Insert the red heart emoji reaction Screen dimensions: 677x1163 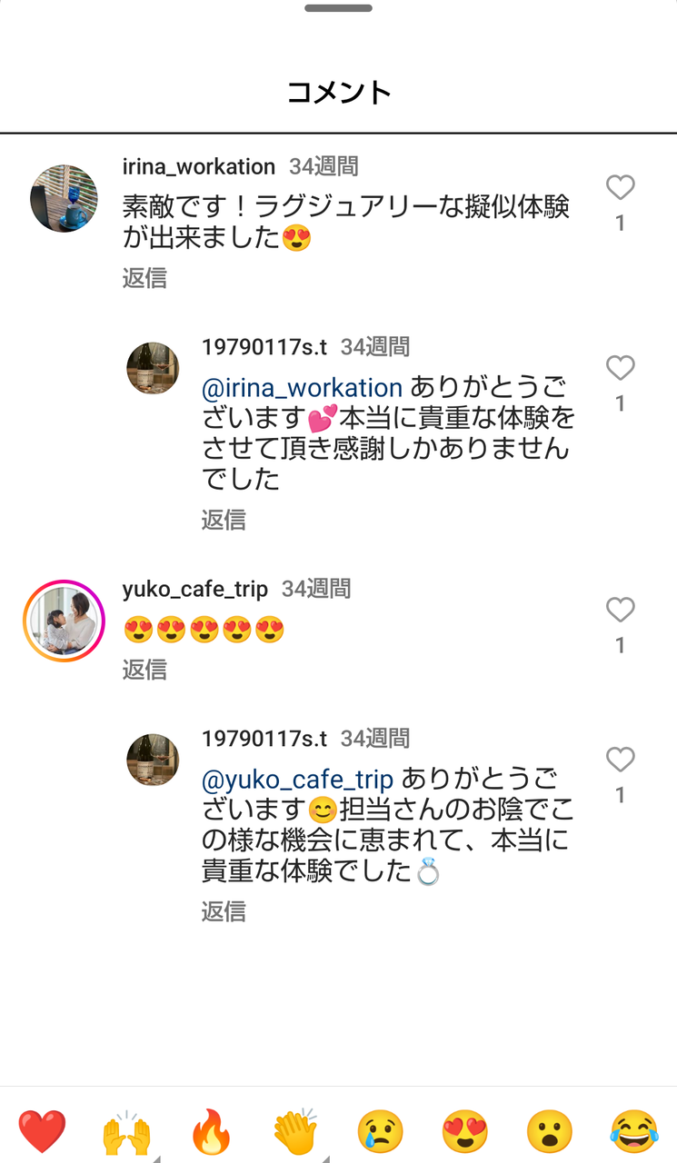(42, 1132)
